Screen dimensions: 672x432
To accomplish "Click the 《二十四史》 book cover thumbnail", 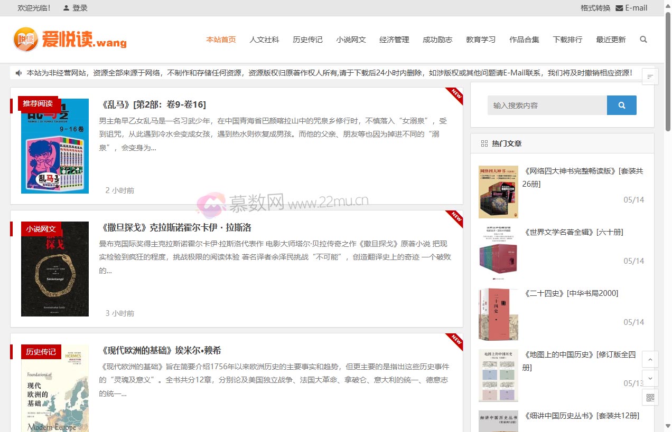I will click(498, 314).
